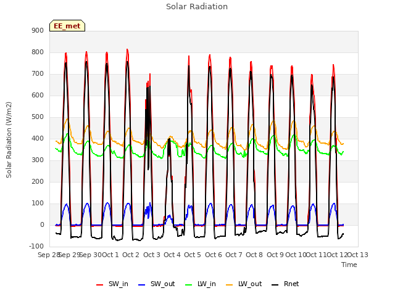Image resolution: width=395 pixels, height=296 pixels.
Task: Click the green LW_in legend swatch
Action: 189,285
